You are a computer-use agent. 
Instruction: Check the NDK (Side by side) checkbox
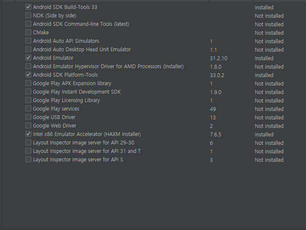(28, 16)
